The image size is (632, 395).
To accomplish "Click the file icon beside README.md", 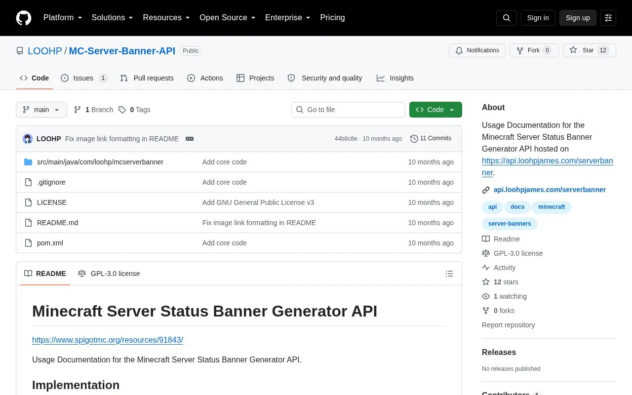I will [x=28, y=223].
